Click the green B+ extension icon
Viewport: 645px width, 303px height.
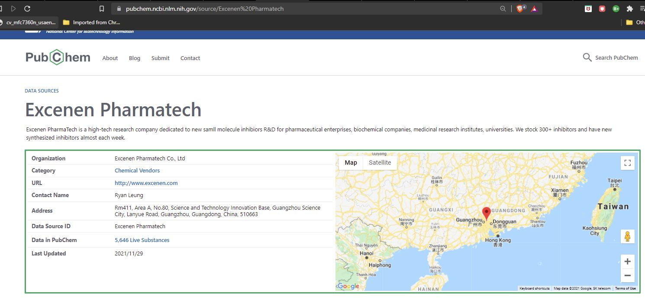click(x=616, y=9)
